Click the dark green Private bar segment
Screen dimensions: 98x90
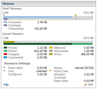38,44
